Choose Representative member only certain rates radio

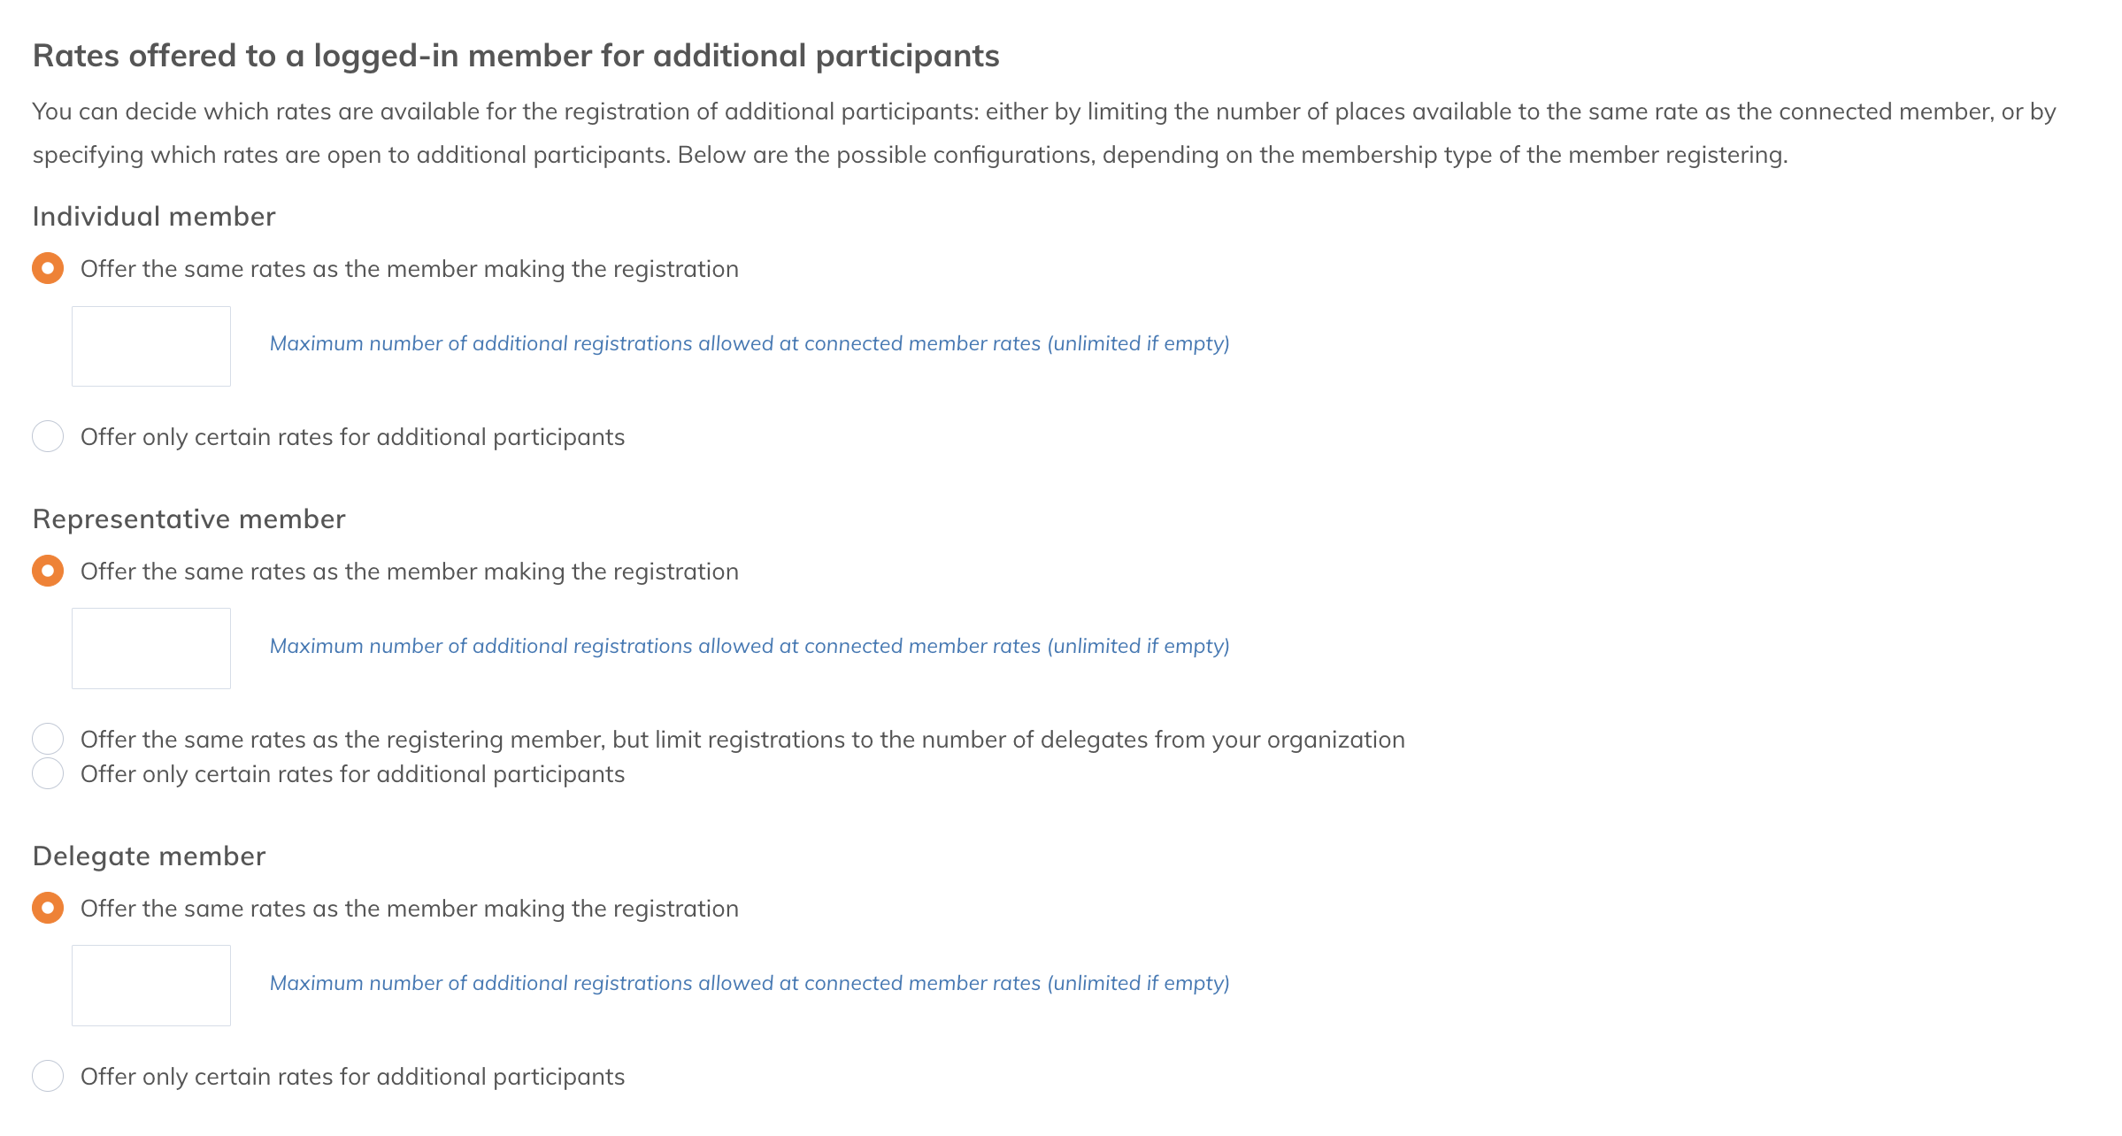point(48,773)
